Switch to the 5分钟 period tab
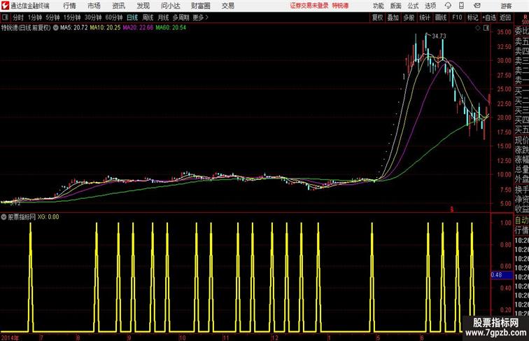This screenshot has width=529, height=341. [52, 18]
